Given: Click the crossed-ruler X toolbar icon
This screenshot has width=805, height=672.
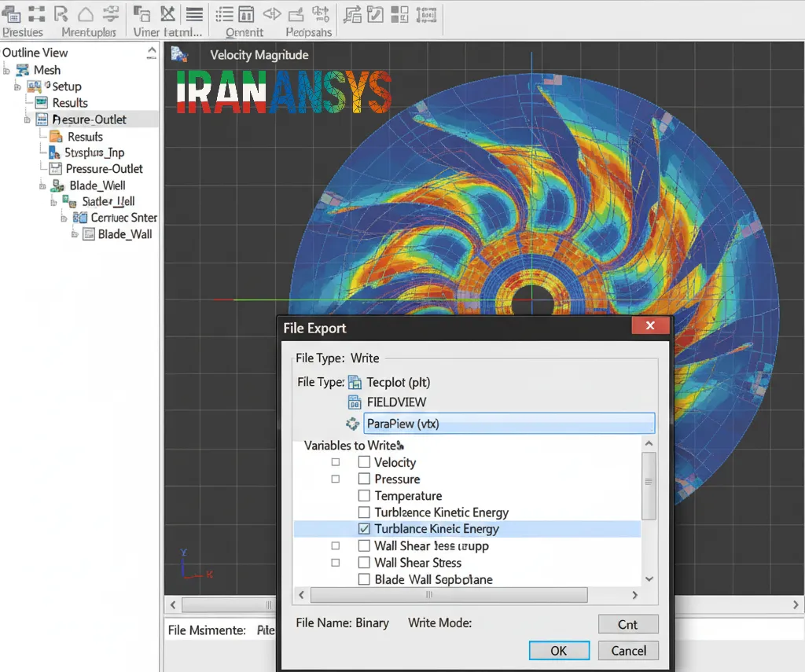Looking at the screenshot, I should [167, 14].
